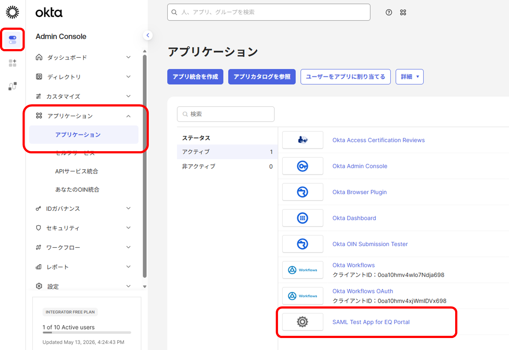Expand the カスタマイズ menu
This screenshot has height=350, width=509.
click(x=83, y=96)
